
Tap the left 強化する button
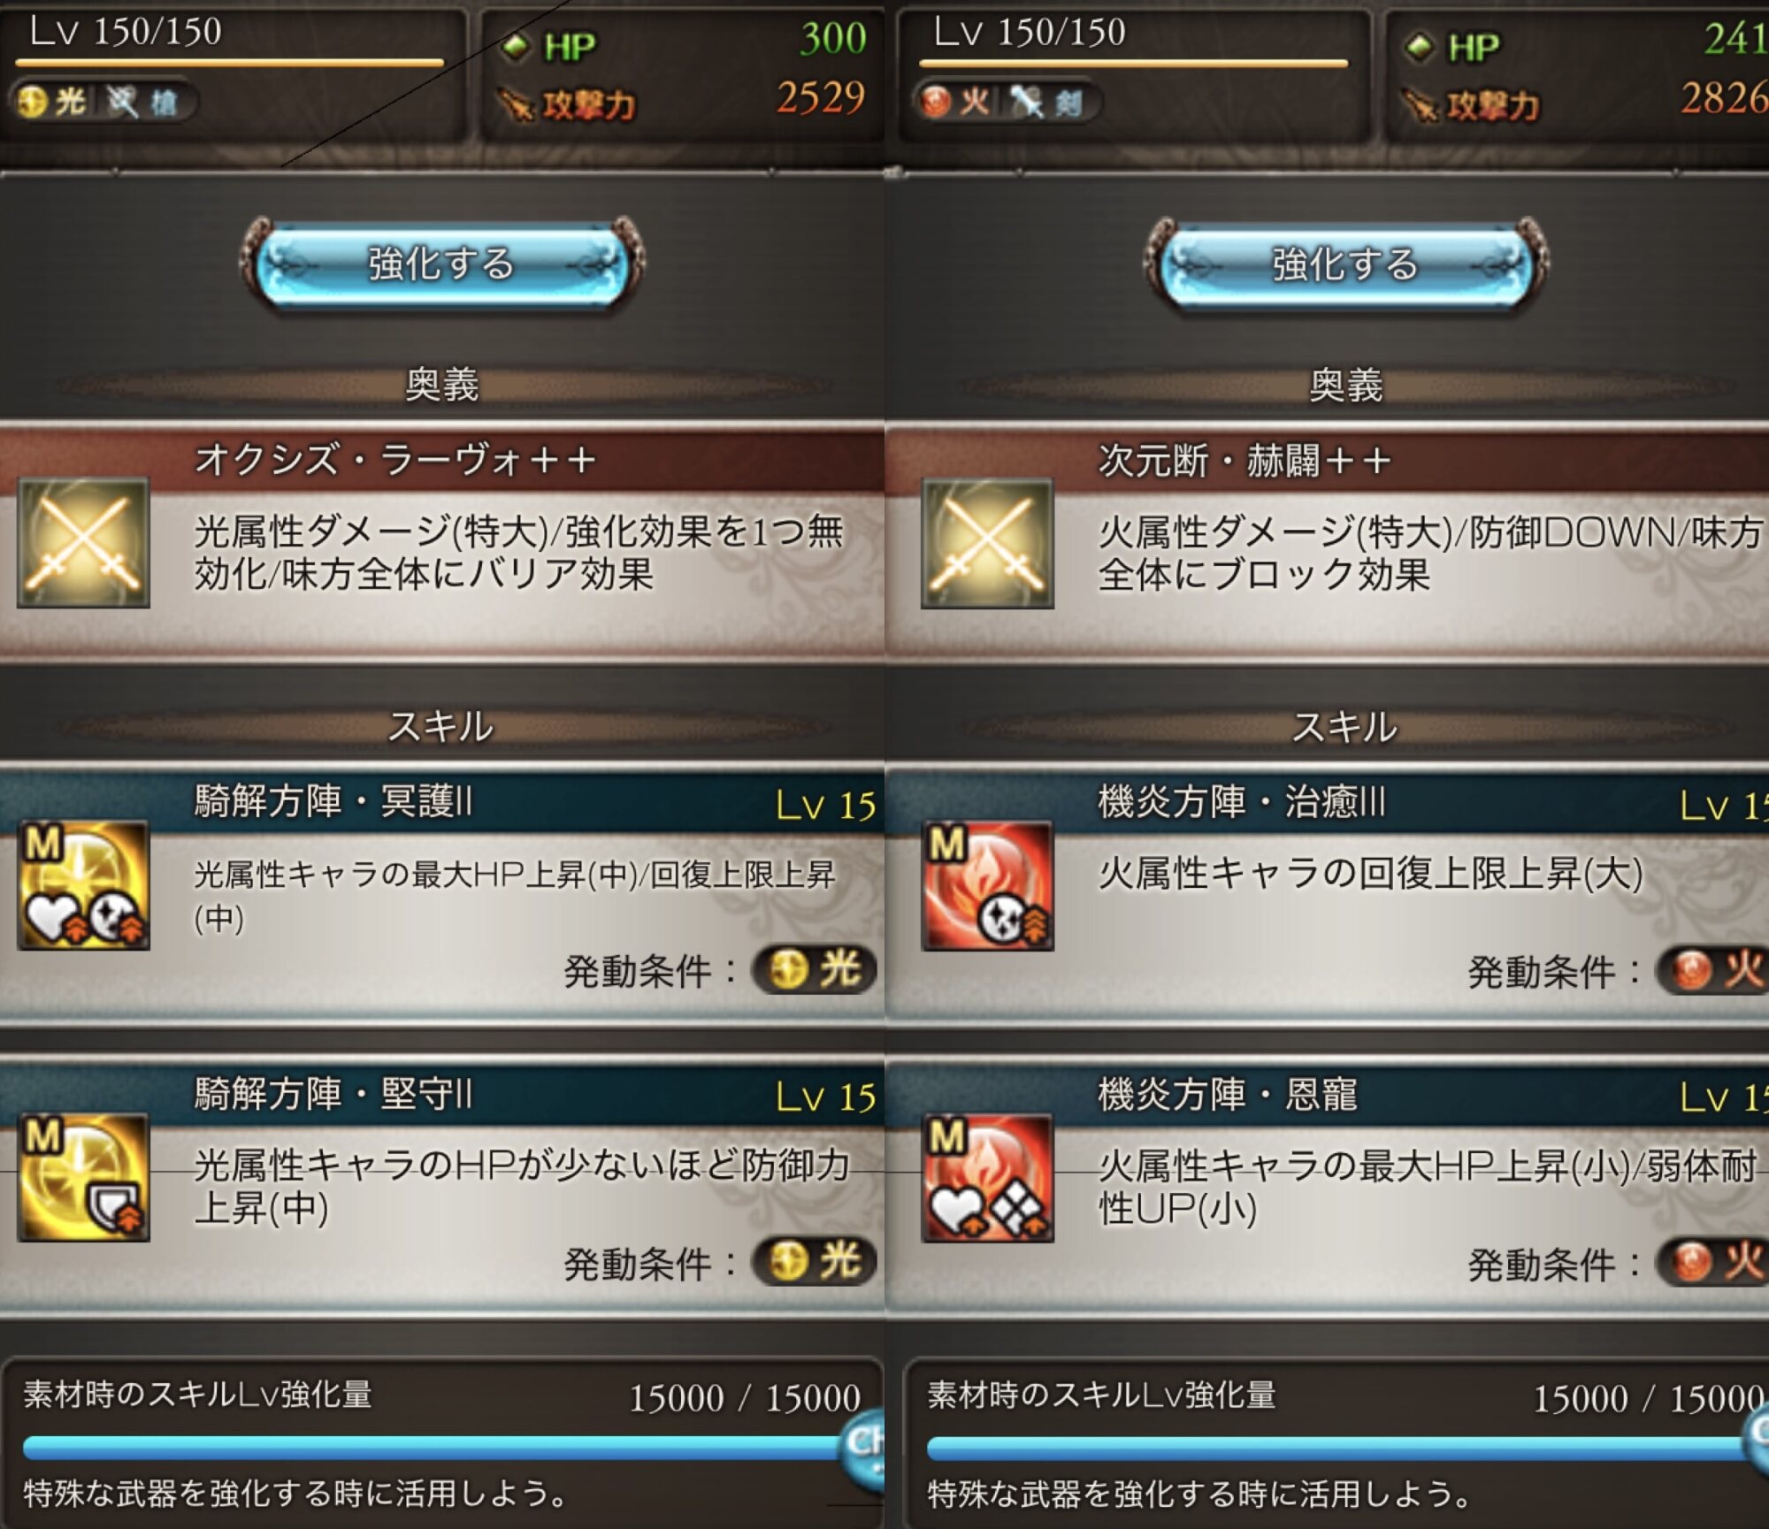click(442, 264)
